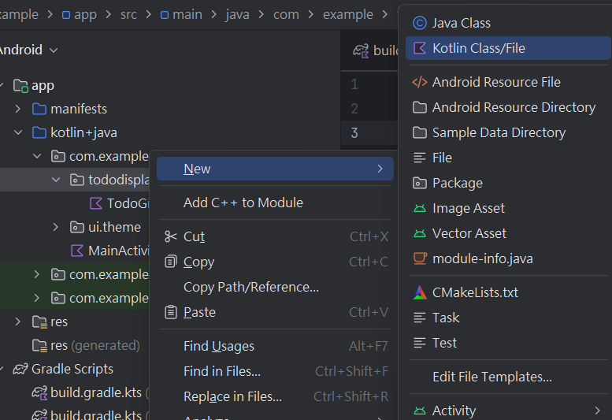
Task: Choose Find in Files menu entry
Action: 221,371
